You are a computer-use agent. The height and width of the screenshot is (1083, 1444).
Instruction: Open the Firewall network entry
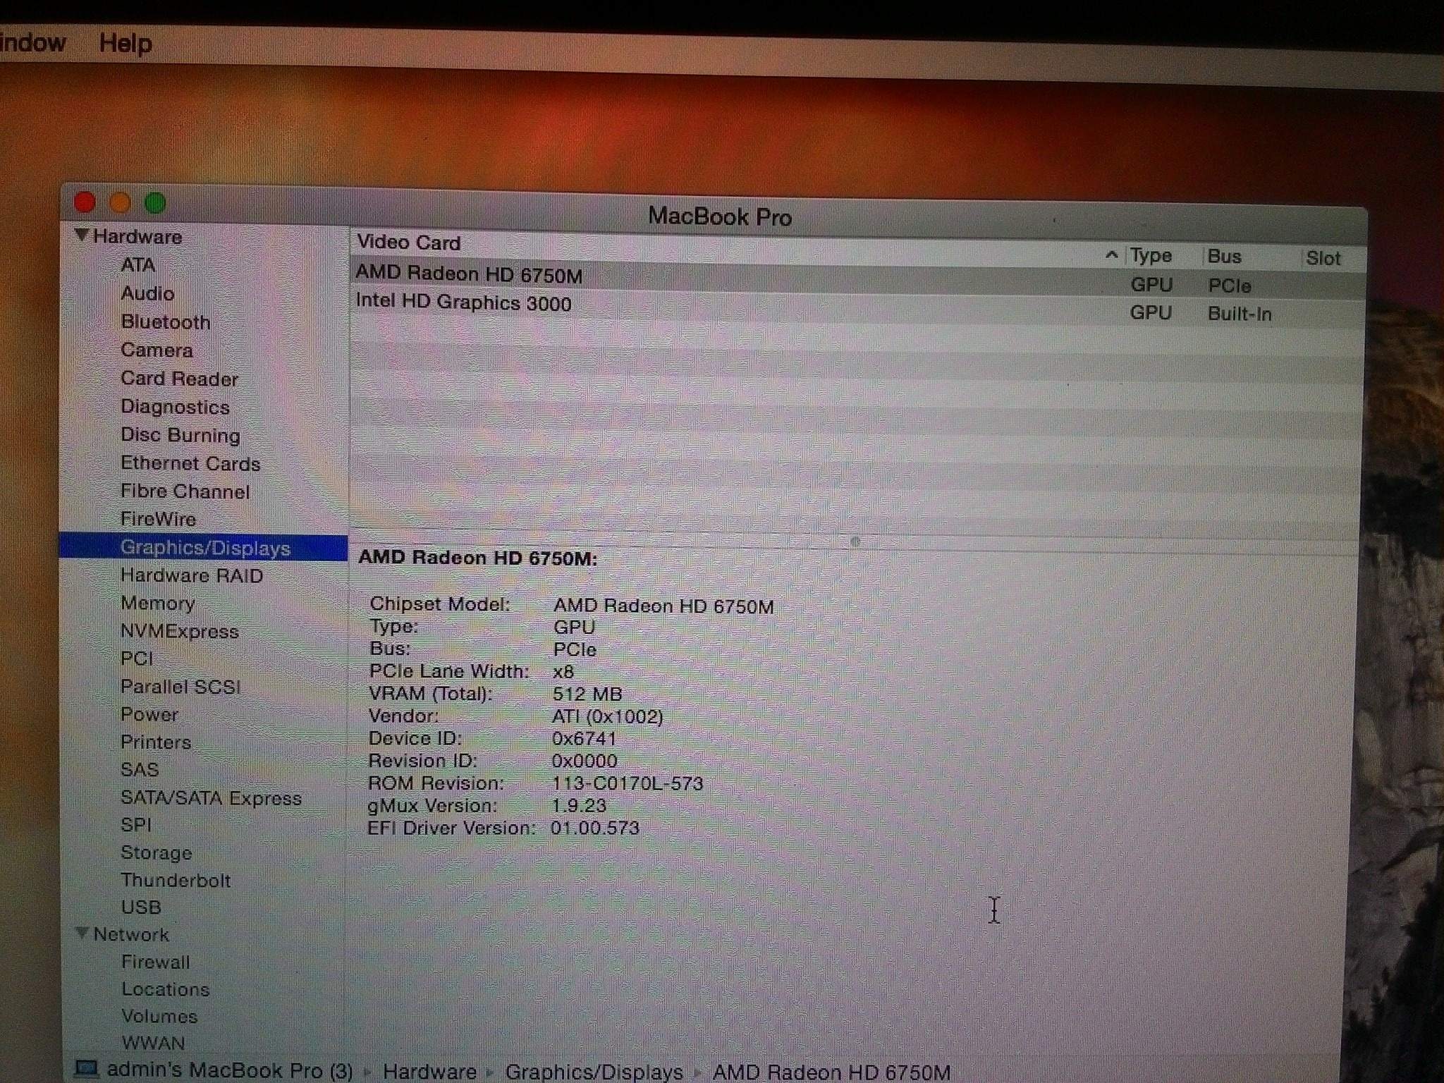pos(155,962)
